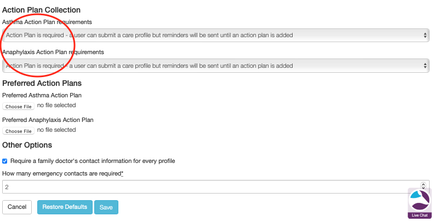The width and height of the screenshot is (434, 222).
Task: Open the Live Chat widget
Action: 419,203
